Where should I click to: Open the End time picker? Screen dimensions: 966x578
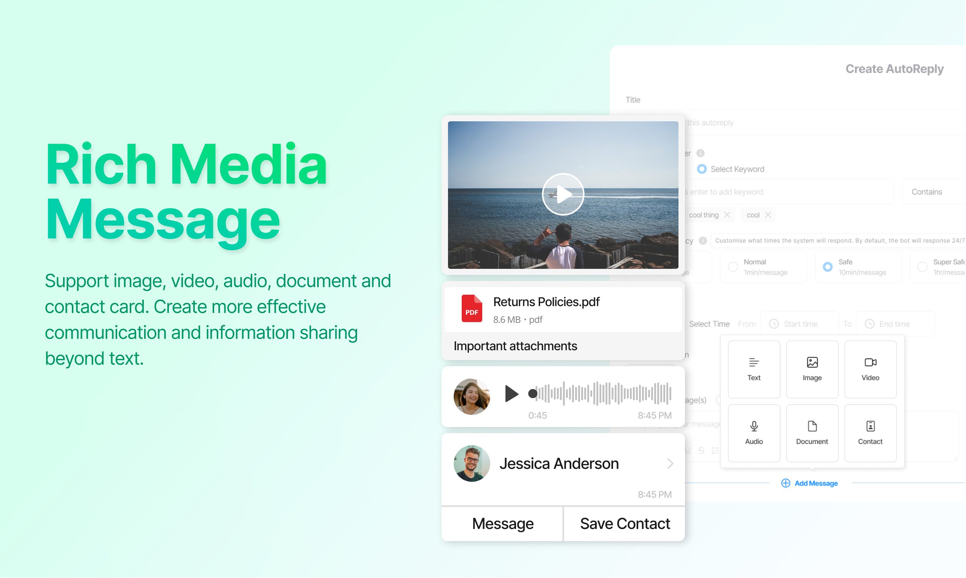[x=895, y=324]
